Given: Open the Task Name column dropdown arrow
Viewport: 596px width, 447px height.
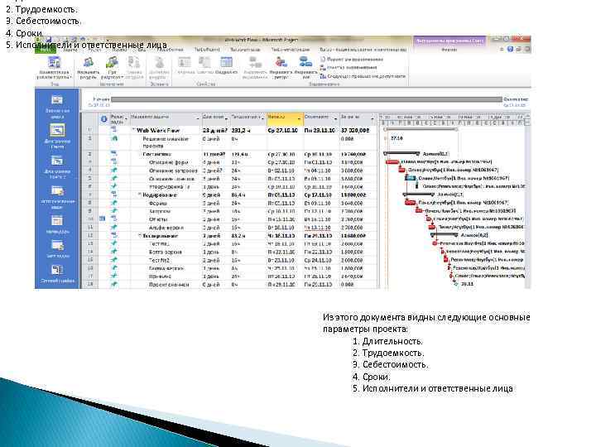Looking at the screenshot, I should point(198,119).
